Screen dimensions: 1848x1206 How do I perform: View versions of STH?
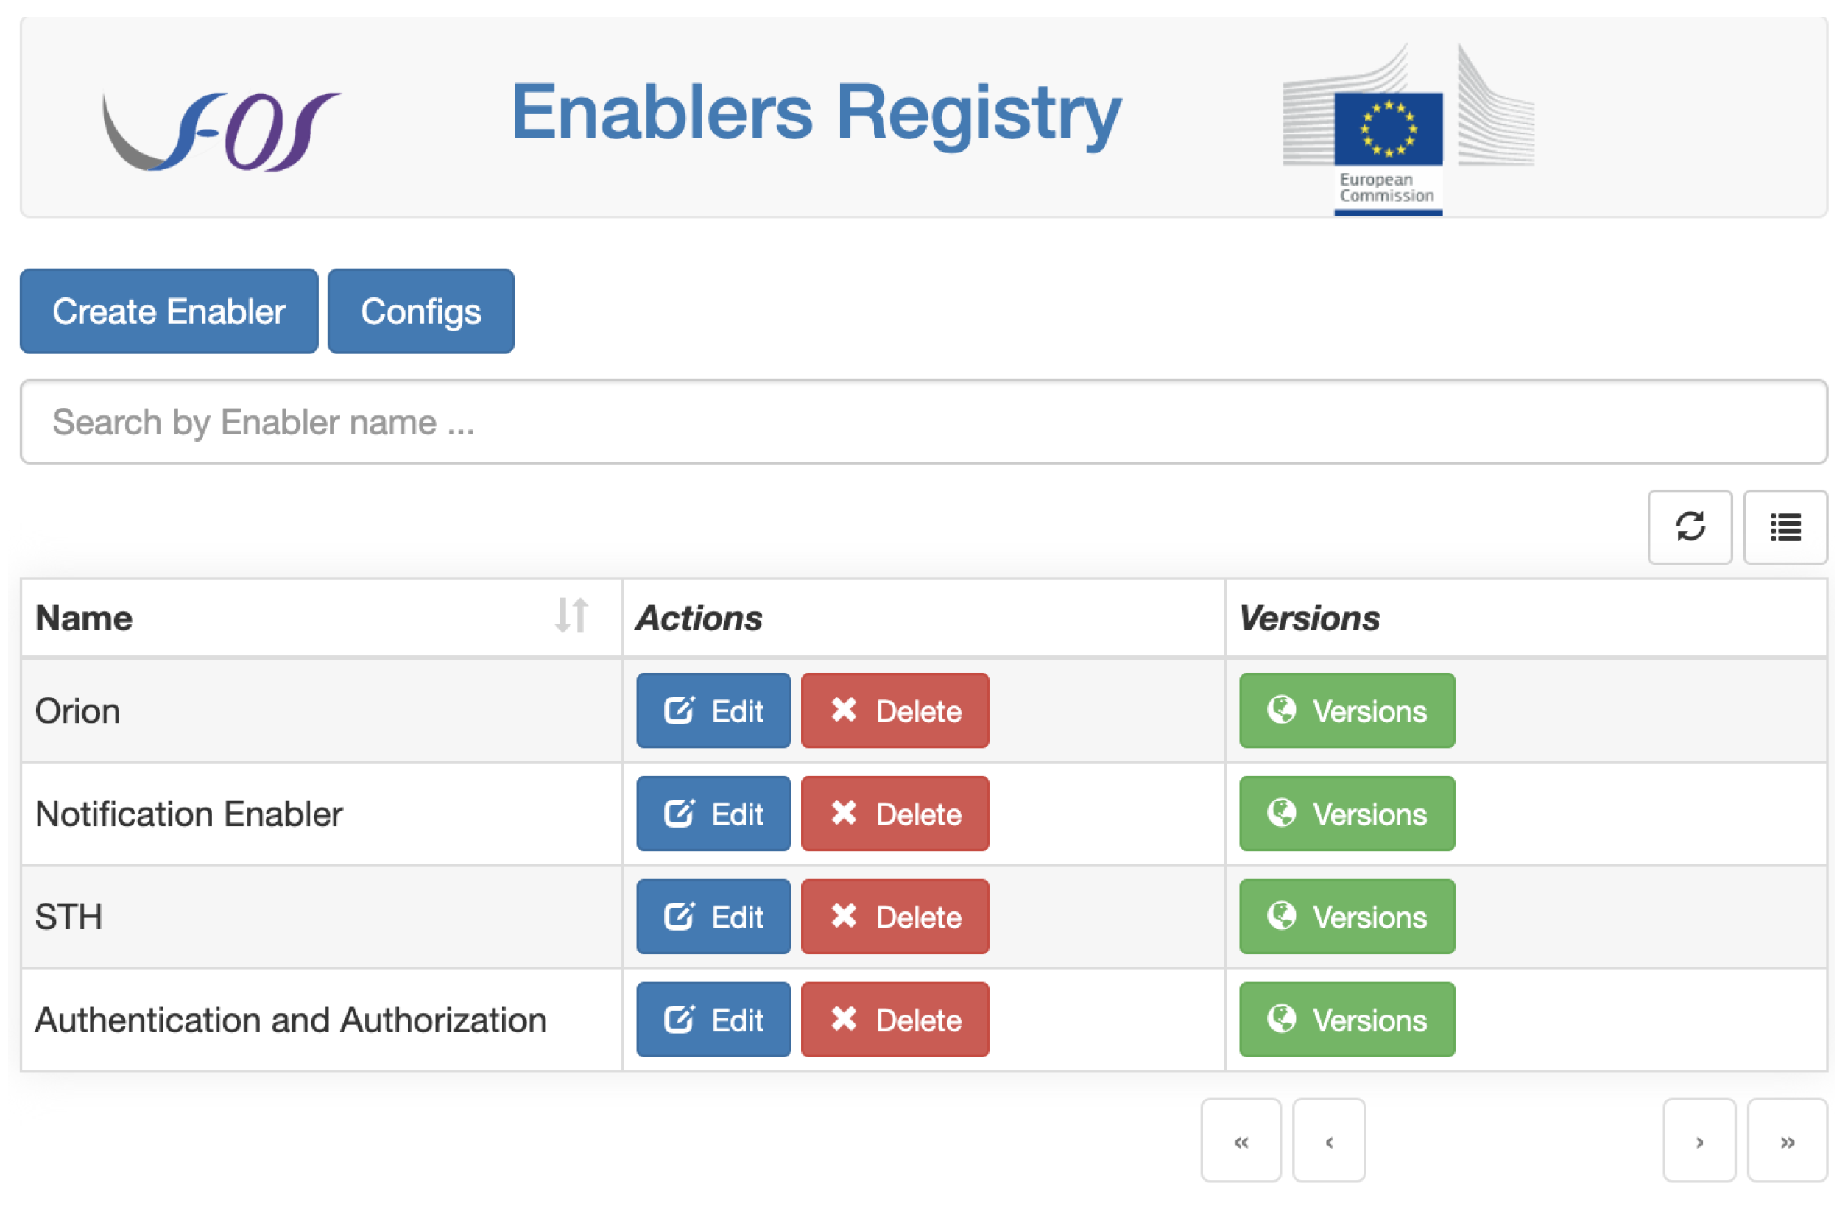1347,917
